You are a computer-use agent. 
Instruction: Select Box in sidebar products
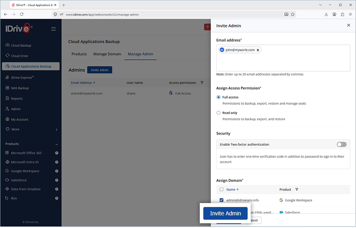pos(11,198)
